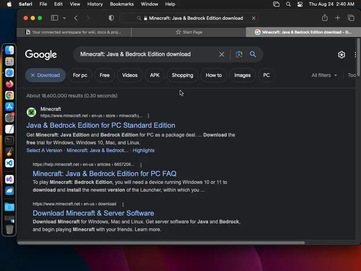Open System Settings from the Dock

(10, 118)
